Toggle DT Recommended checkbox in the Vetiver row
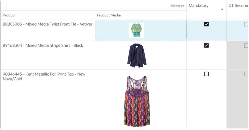Viewport: 249px width, 130px height. [x=246, y=24]
